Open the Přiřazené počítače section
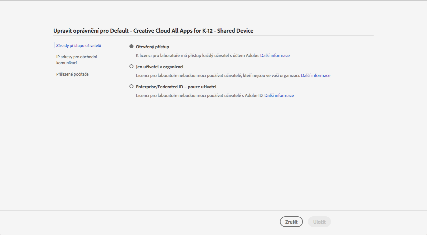 point(72,74)
